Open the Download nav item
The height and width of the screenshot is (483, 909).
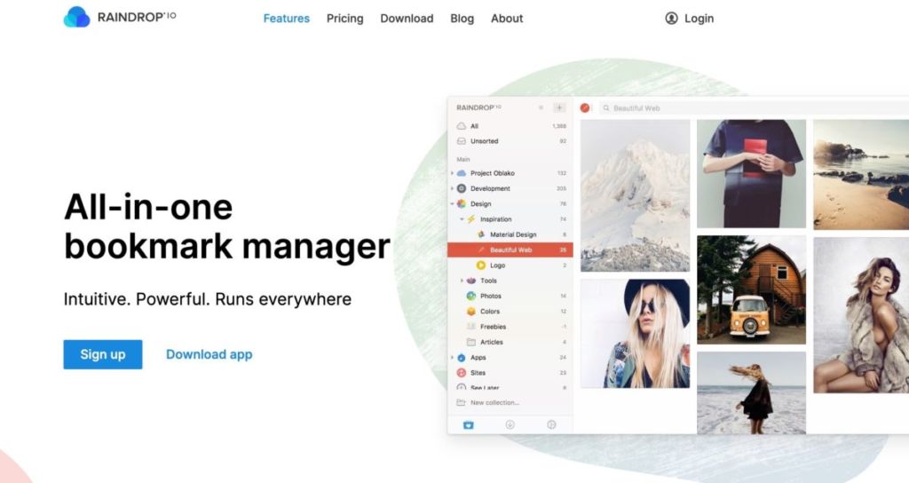point(407,19)
